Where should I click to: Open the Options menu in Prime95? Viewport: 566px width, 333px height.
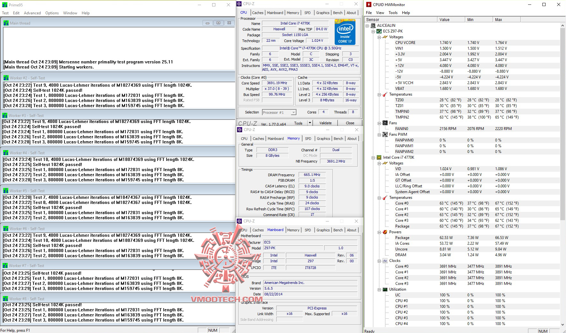tap(52, 13)
